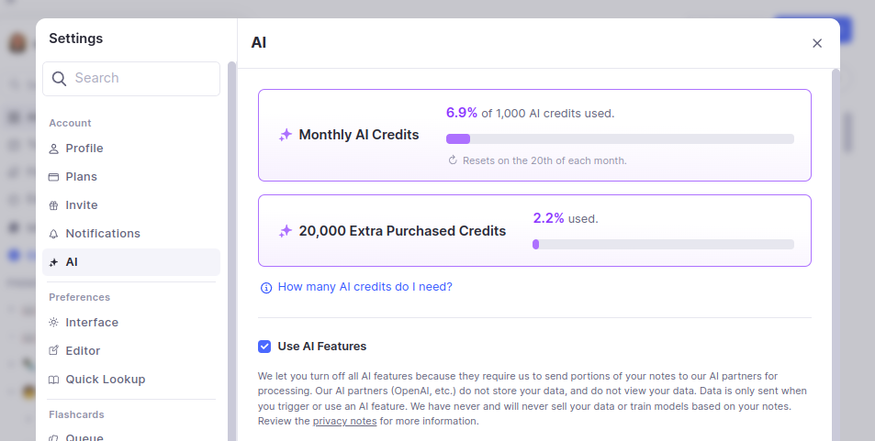Image resolution: width=875 pixels, height=441 pixels.
Task: Type in the Settings search field
Action: pos(142,79)
